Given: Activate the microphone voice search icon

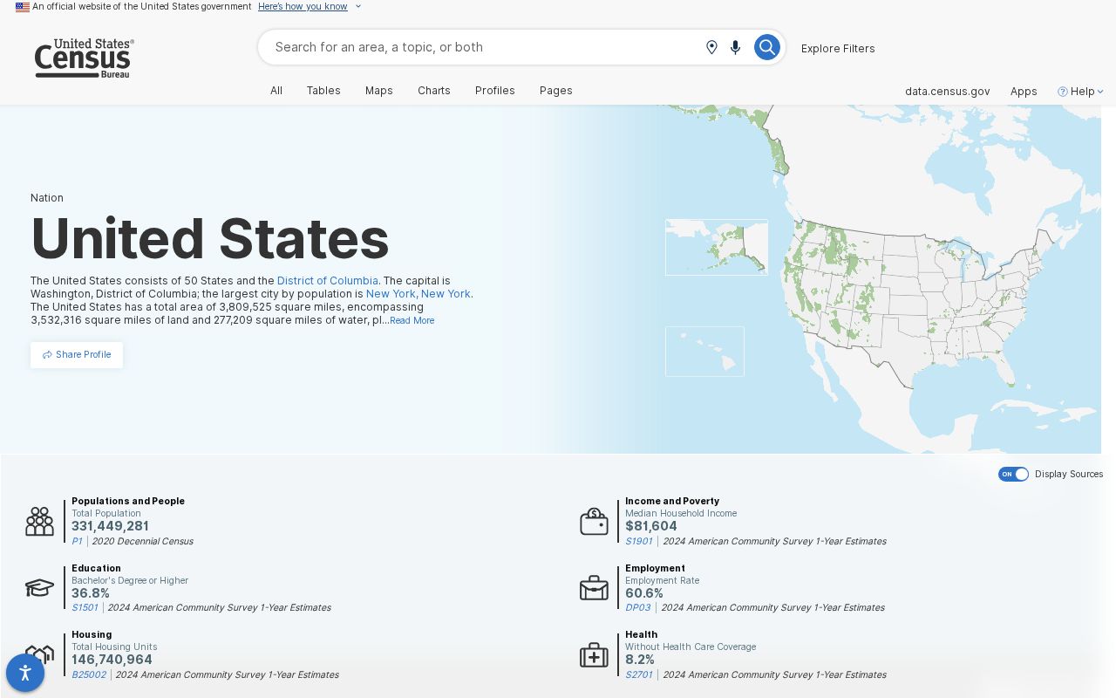Looking at the screenshot, I should pyautogui.click(x=735, y=47).
